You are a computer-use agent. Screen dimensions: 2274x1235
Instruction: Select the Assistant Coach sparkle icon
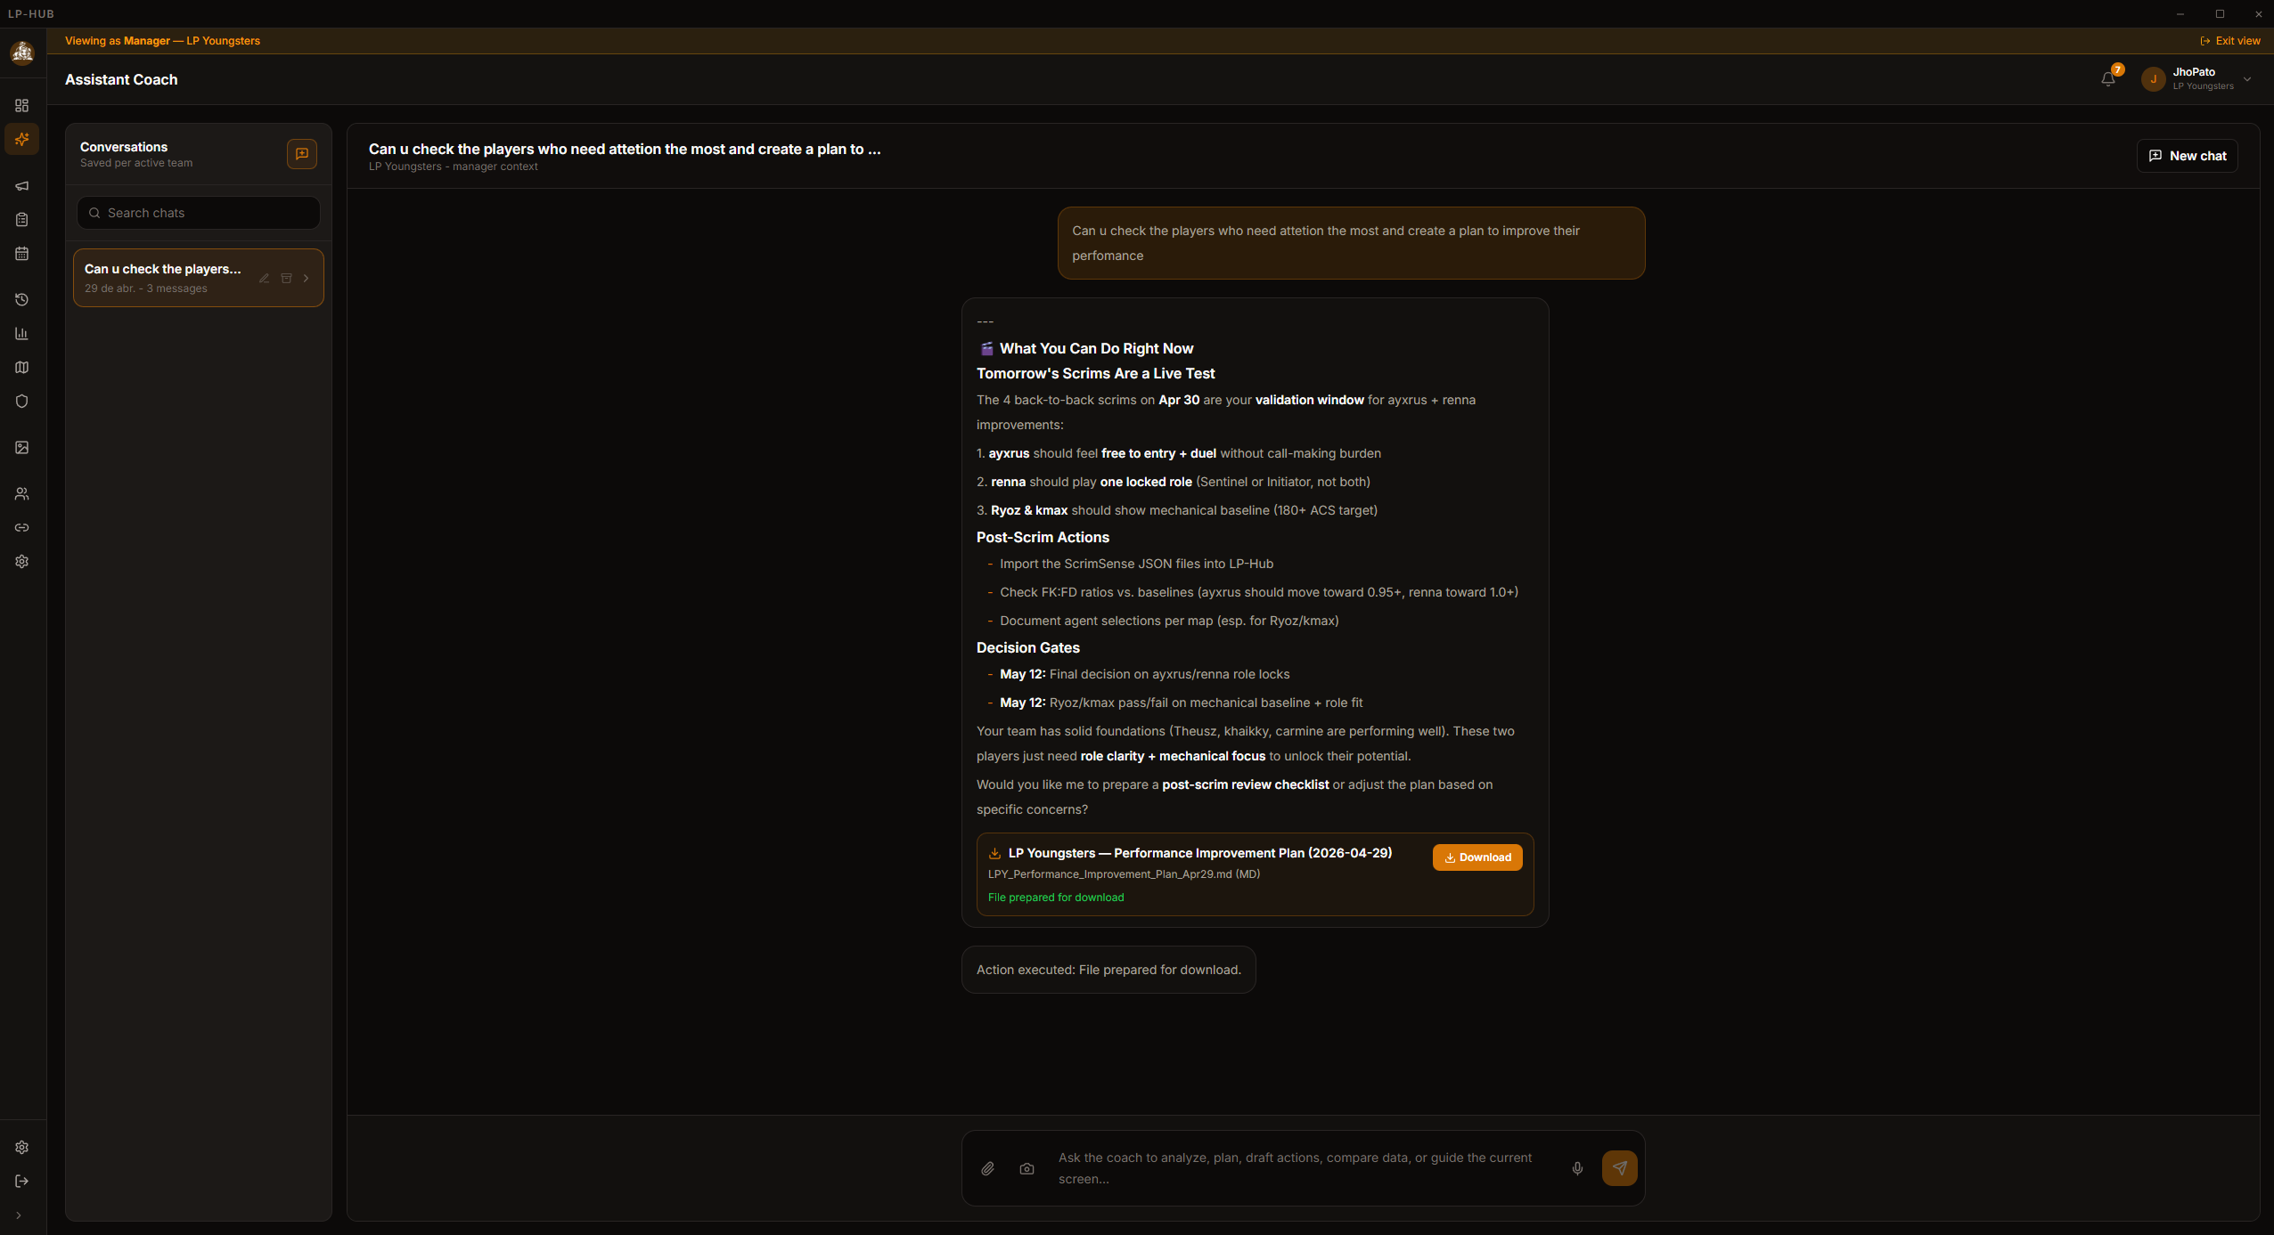22,139
